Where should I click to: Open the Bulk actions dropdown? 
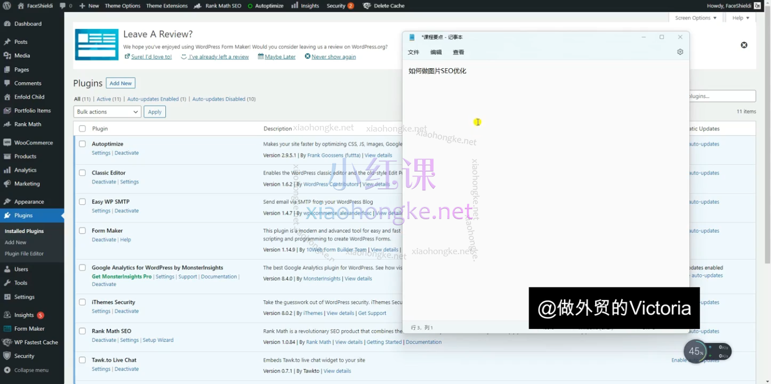[106, 112]
